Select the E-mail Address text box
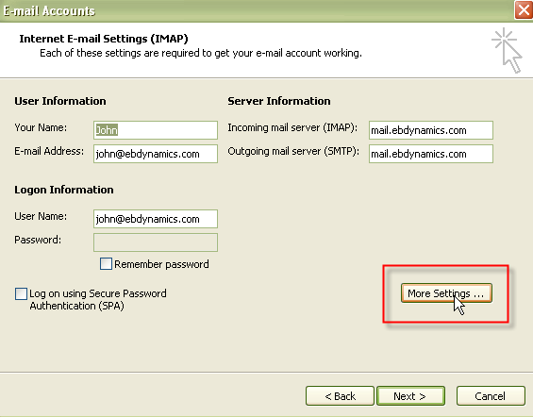 [x=156, y=154]
